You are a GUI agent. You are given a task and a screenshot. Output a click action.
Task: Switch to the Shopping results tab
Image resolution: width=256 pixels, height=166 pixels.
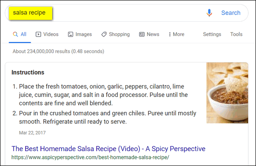pyautogui.click(x=116, y=34)
